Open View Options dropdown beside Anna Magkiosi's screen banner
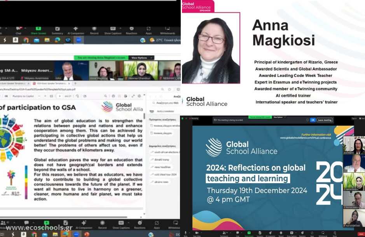This screenshot has height=237, width=365. (142, 58)
